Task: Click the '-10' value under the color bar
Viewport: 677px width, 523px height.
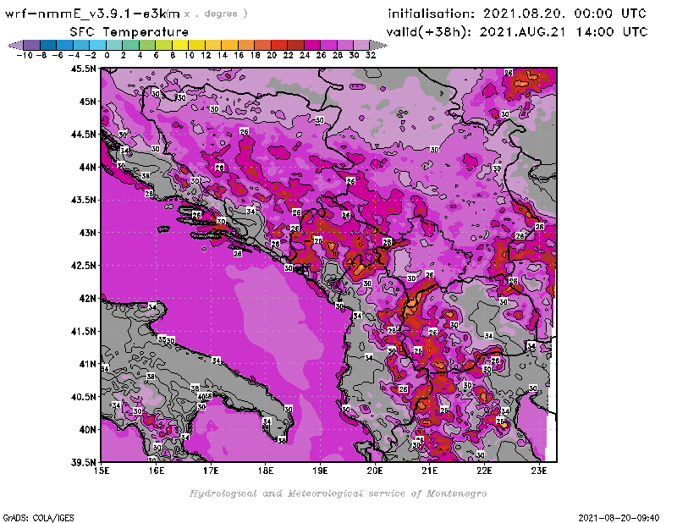Action: click(25, 55)
